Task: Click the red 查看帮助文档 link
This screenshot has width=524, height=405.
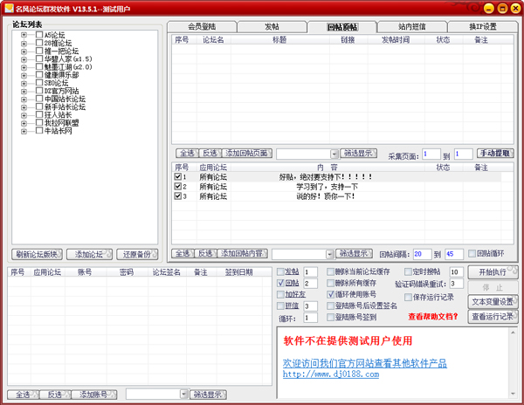Action: click(x=433, y=317)
